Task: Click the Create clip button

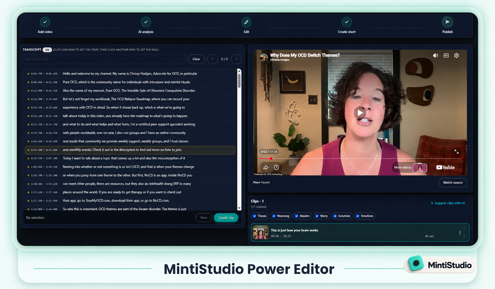Action: coord(226,218)
